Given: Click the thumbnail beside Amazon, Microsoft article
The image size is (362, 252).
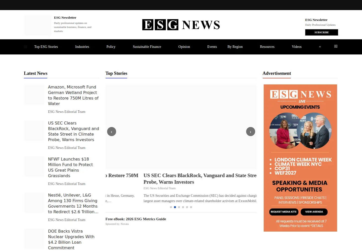Looking at the screenshot, I should [x=34, y=95].
